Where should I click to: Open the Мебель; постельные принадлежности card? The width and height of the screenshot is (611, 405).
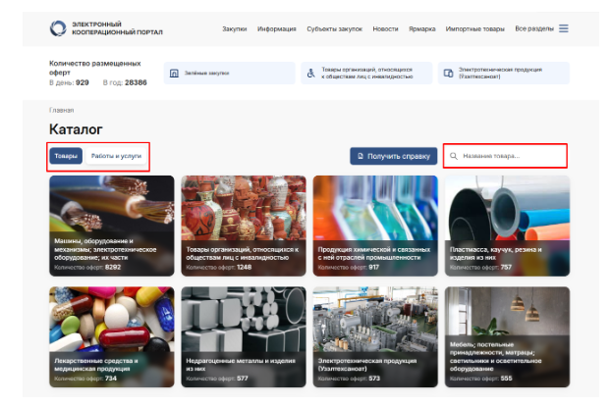coord(507,337)
